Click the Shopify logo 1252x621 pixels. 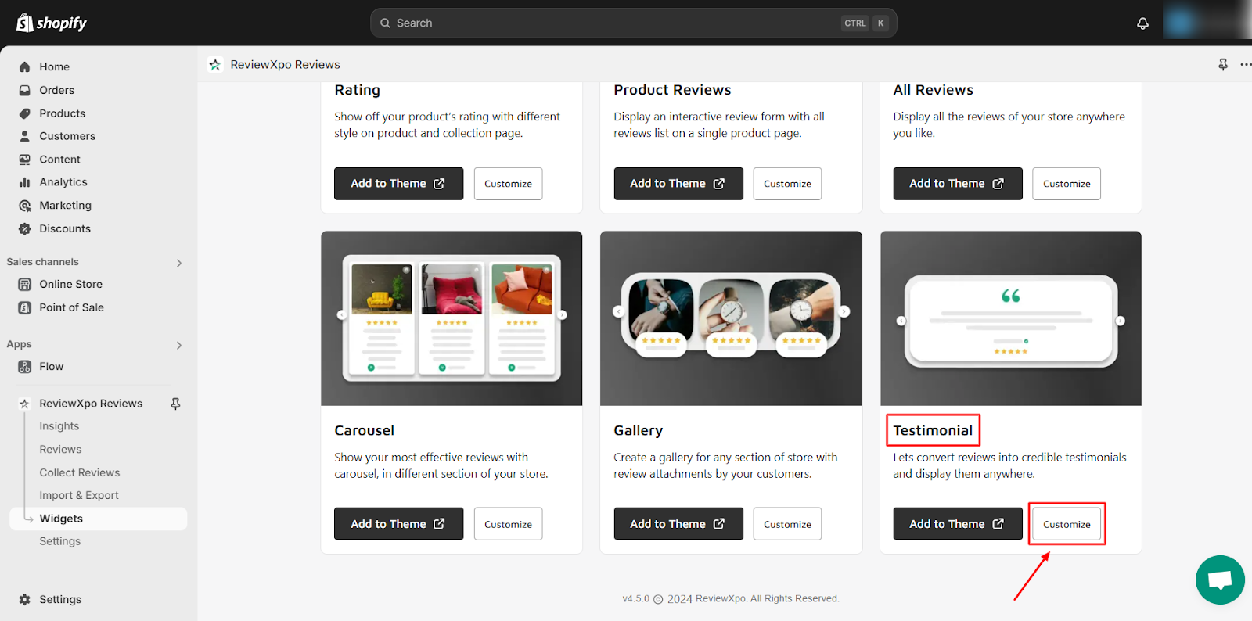pos(52,23)
